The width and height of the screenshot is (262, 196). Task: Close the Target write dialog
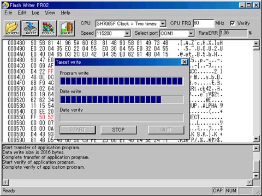click(184, 62)
